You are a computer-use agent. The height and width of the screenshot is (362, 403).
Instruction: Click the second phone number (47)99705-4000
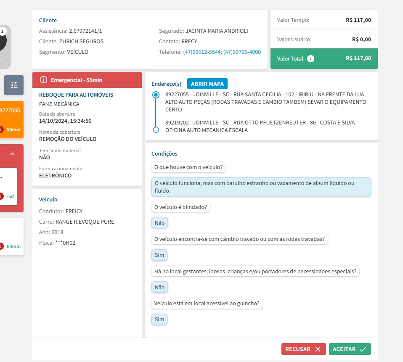pyautogui.click(x=242, y=52)
